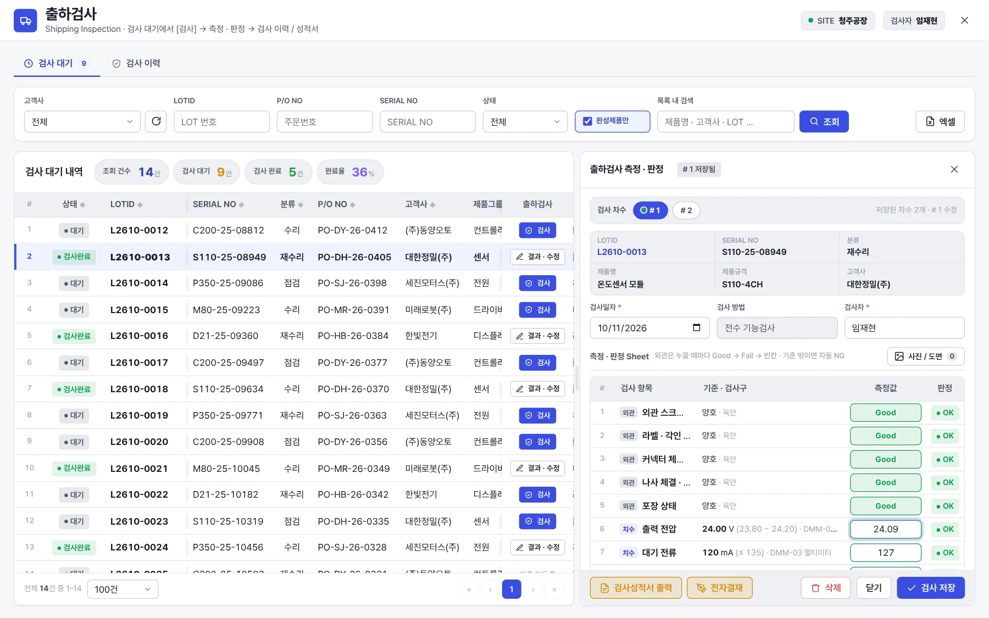Go to previous page arrow
The height and width of the screenshot is (618, 989).
tap(490, 589)
